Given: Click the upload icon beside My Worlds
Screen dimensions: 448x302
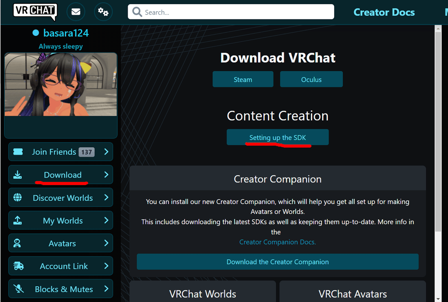Looking at the screenshot, I should (18, 220).
